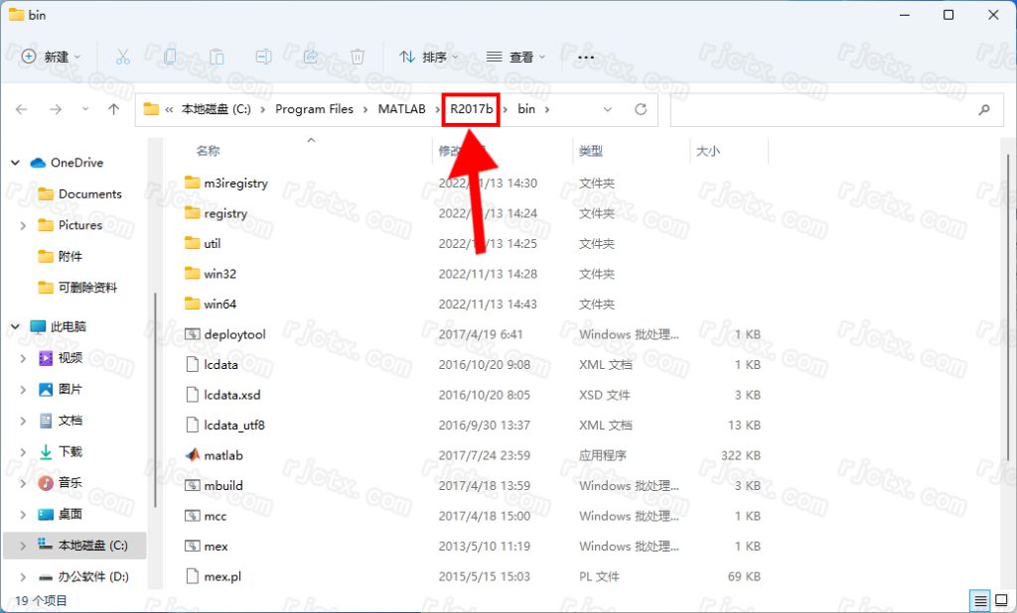Click the Delete trash can icon
Screen dimensions: 1017x613
pyautogui.click(x=358, y=58)
